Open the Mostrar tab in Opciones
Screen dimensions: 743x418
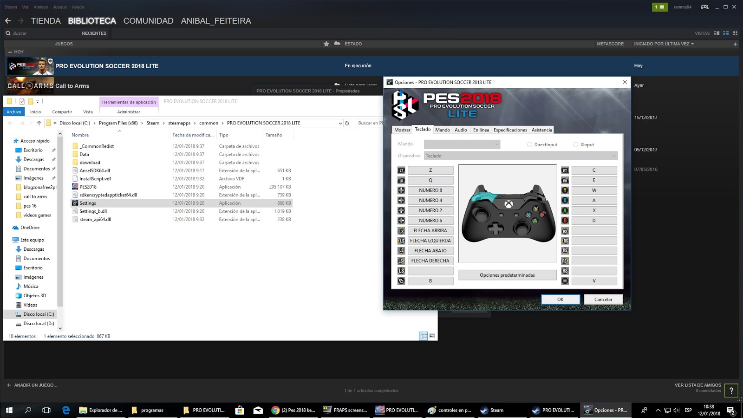[x=402, y=130]
